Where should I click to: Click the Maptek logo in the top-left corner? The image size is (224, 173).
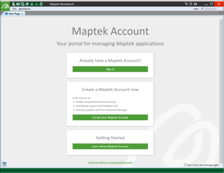pyautogui.click(x=5, y=6)
